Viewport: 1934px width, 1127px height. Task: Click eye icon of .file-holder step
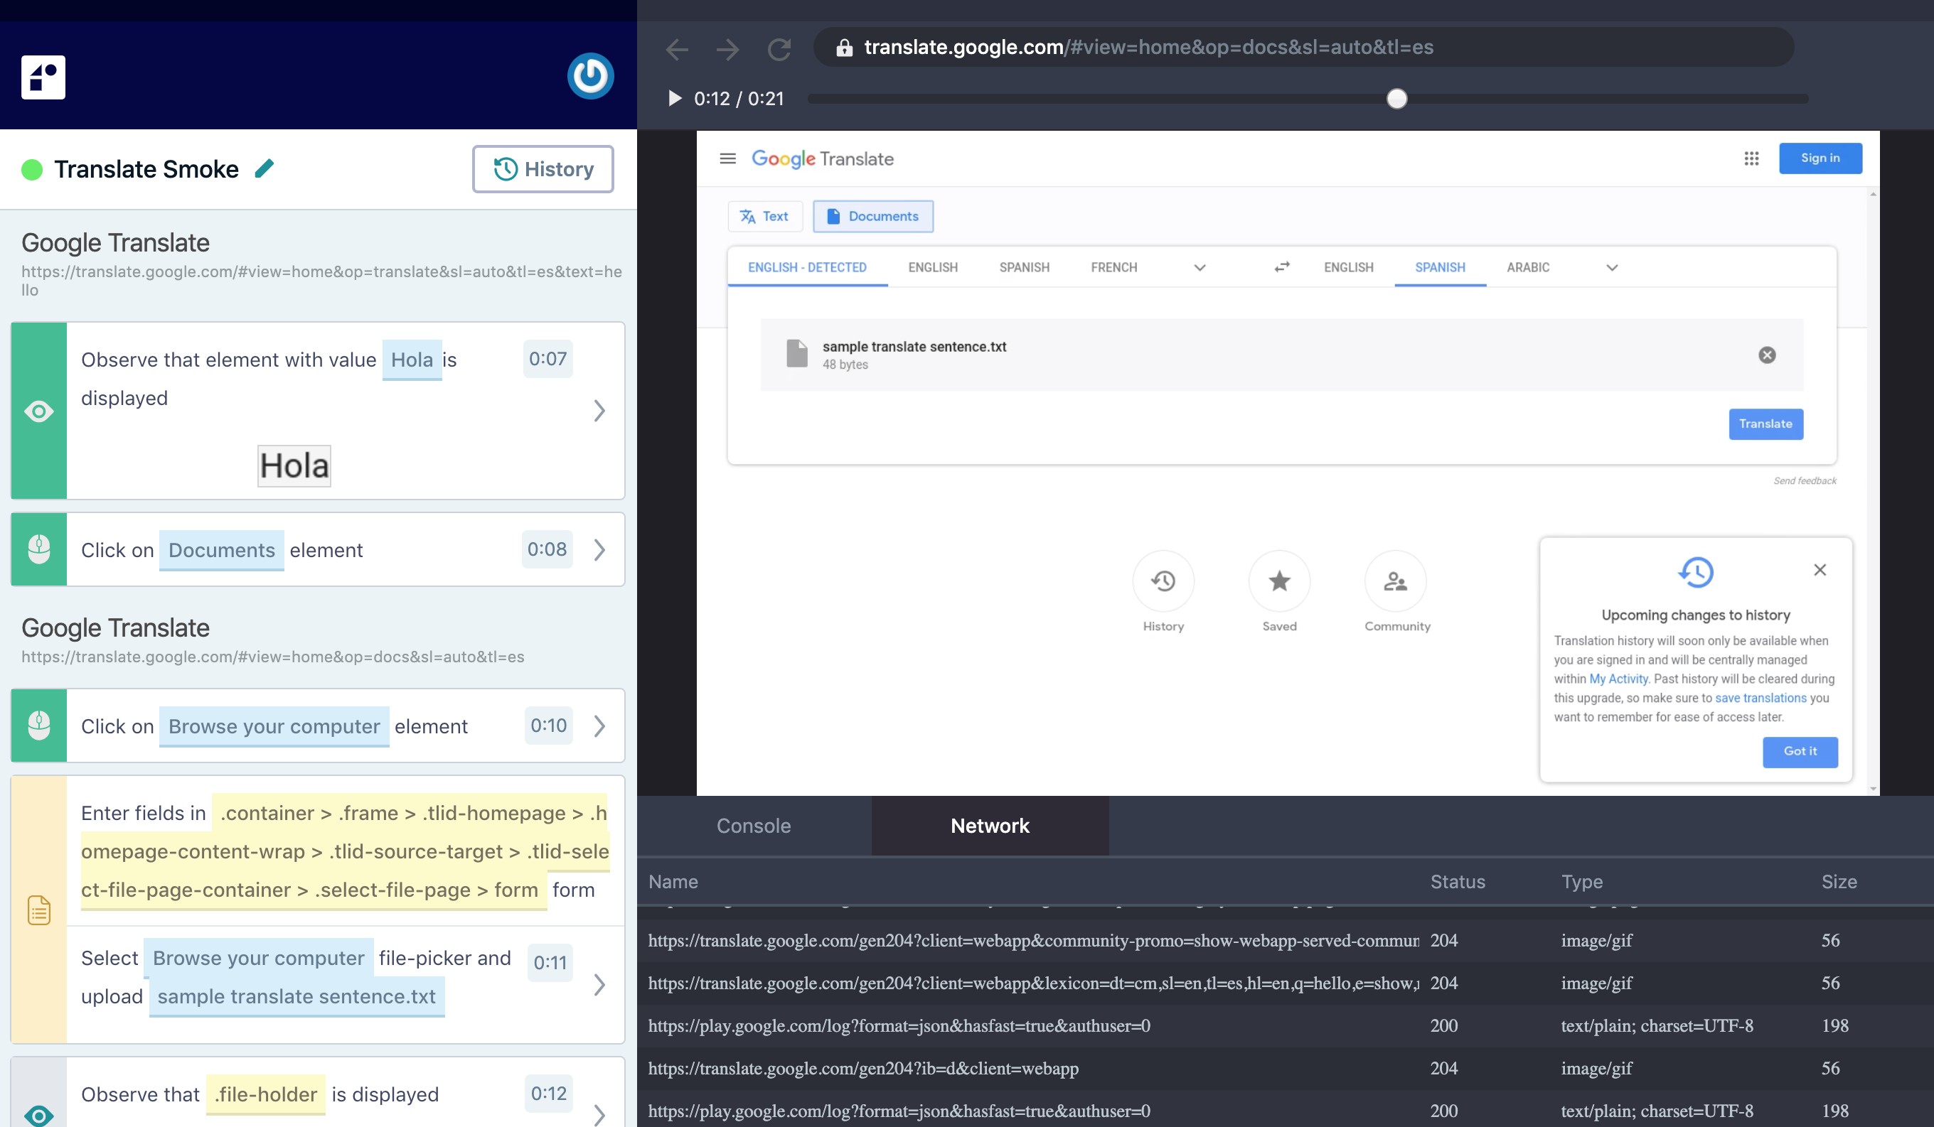pyautogui.click(x=38, y=1115)
